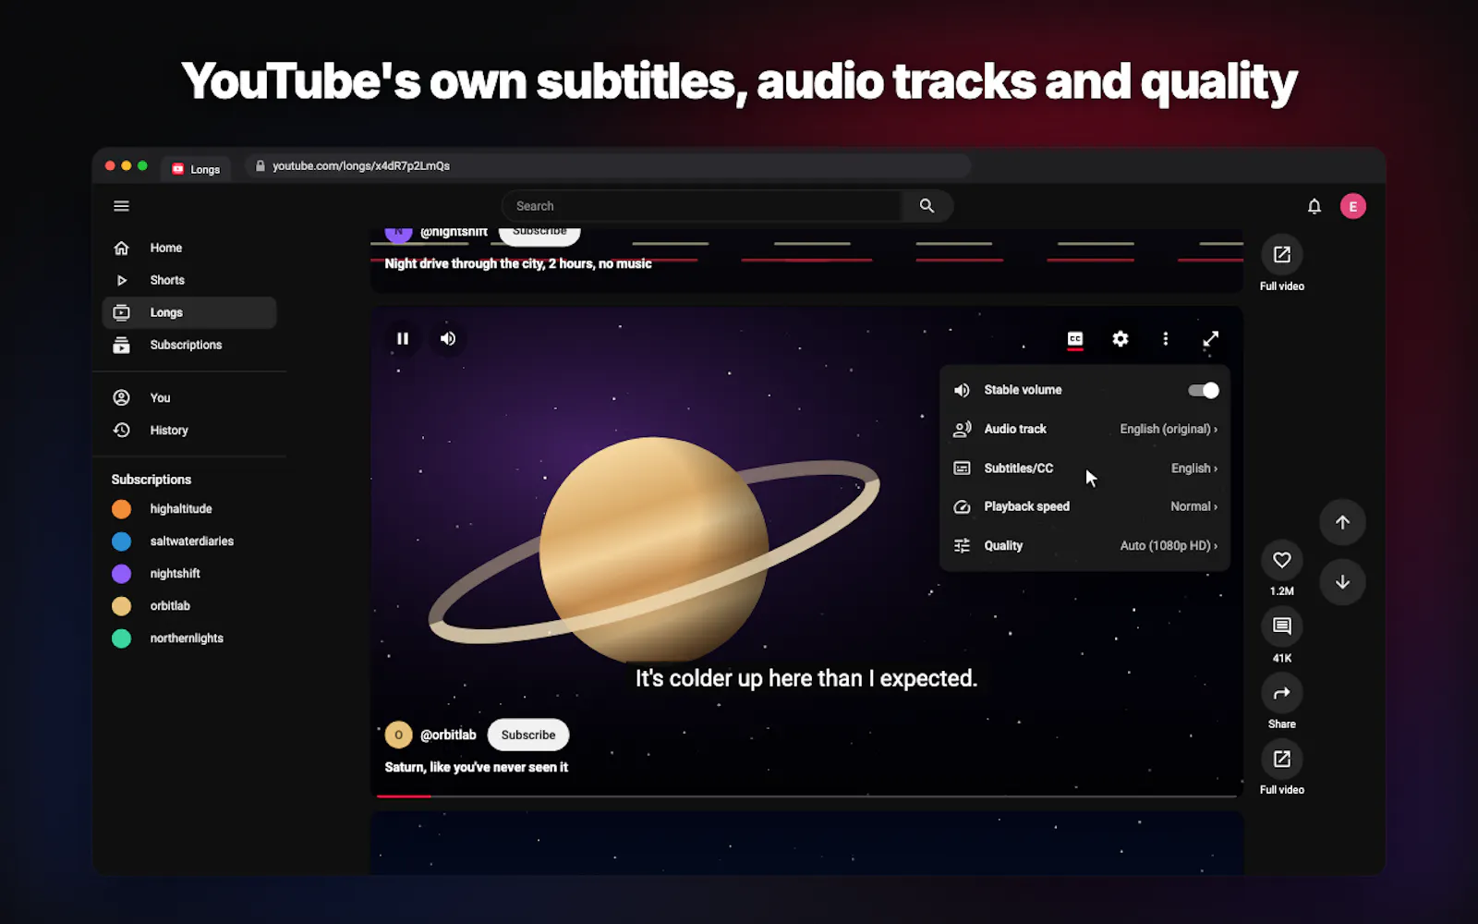Click the night drive video title

coord(518,263)
